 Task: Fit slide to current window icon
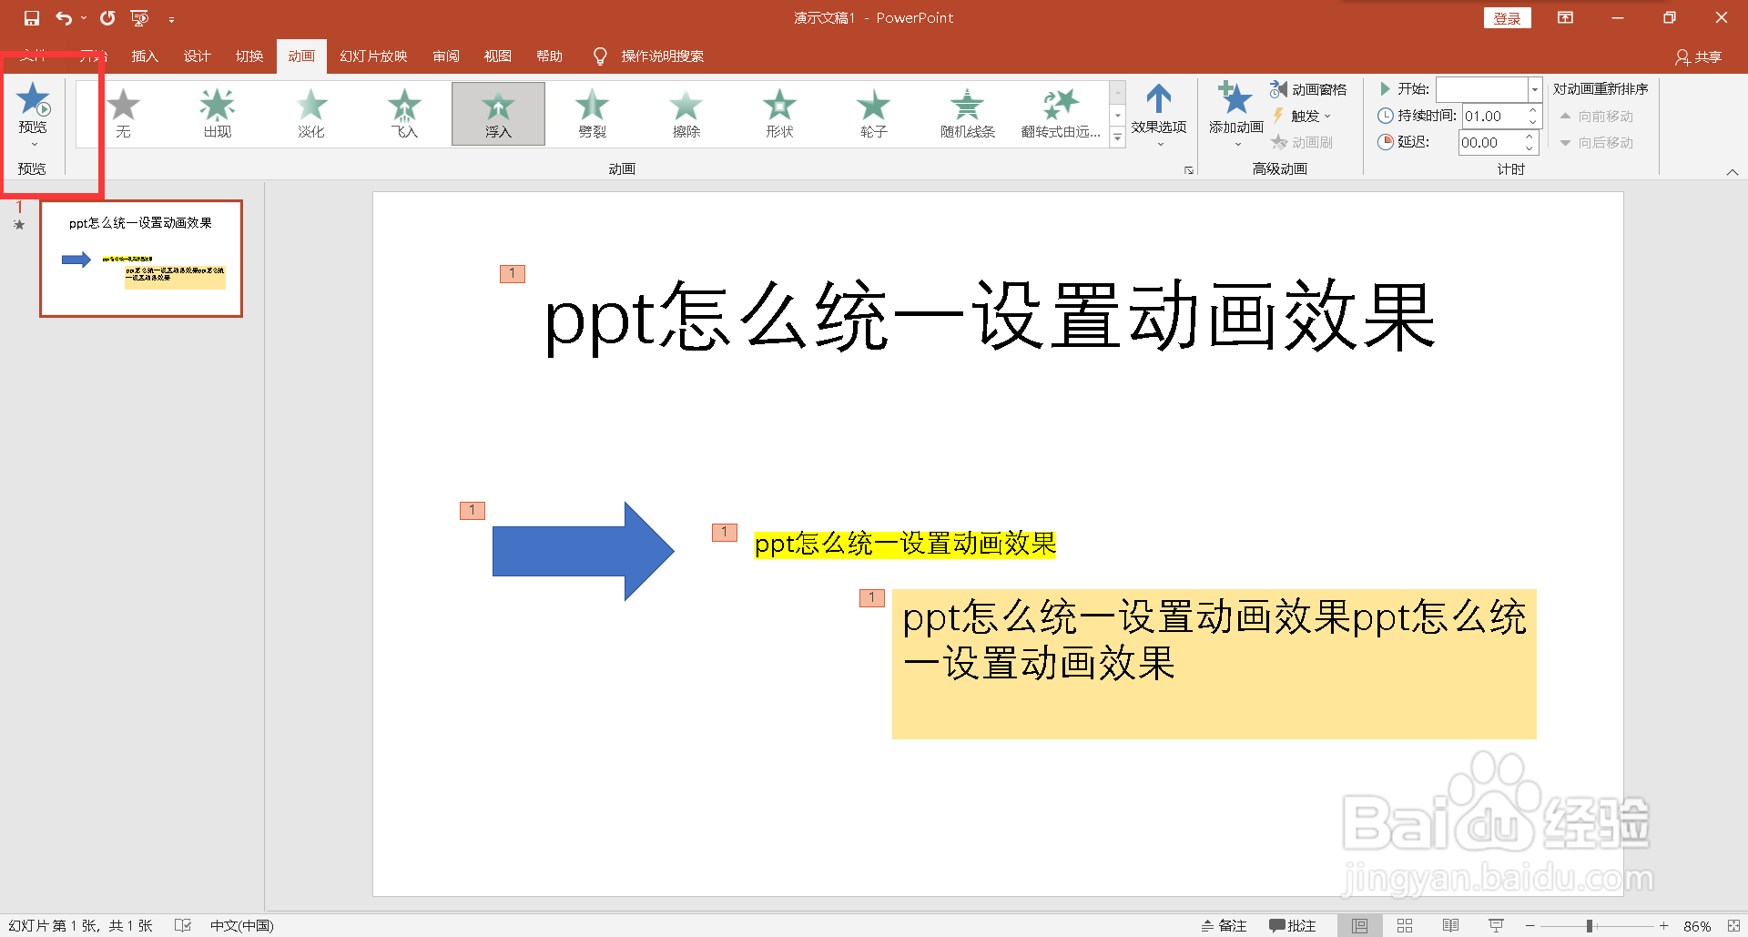coord(1733,925)
